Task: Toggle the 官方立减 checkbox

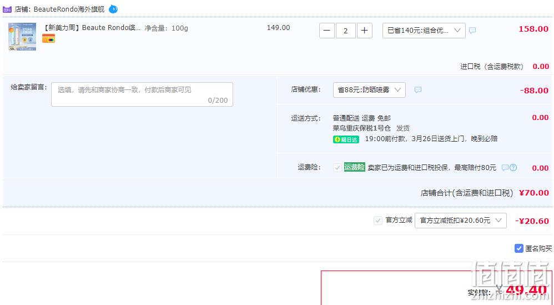Action: (377, 221)
